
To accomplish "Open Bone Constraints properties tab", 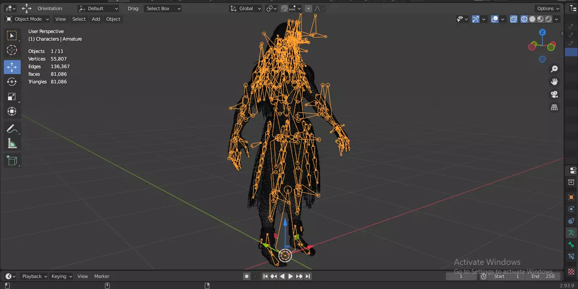I will pos(572,256).
